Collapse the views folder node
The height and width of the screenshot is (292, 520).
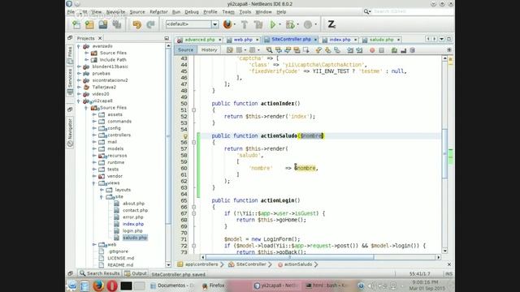click(94, 183)
